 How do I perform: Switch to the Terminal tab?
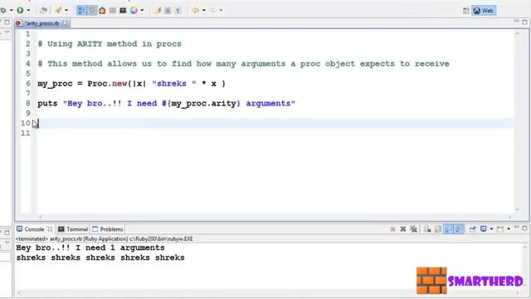73,229
